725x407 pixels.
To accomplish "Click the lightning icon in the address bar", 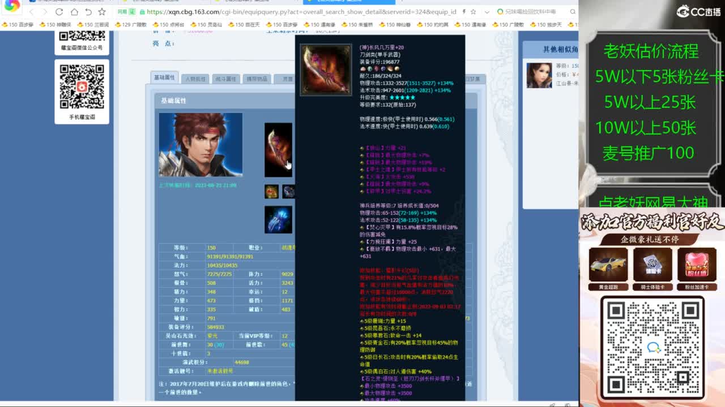I will (464, 12).
